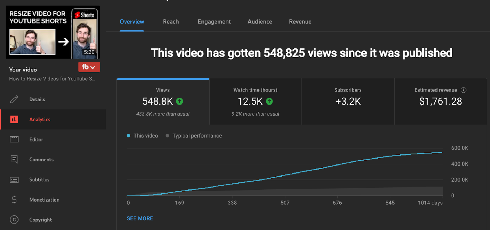Click the Subtitles icon
Viewport: 490px width, 230px height.
(14, 180)
